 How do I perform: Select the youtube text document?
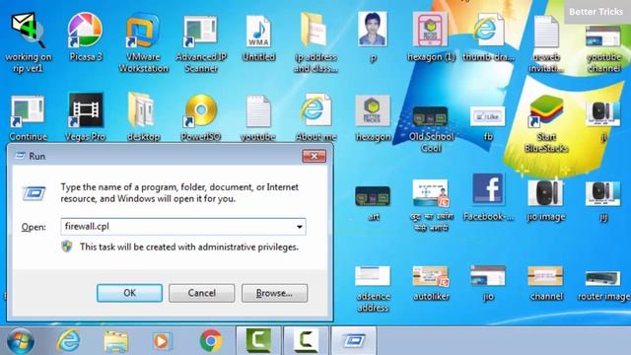point(258,118)
